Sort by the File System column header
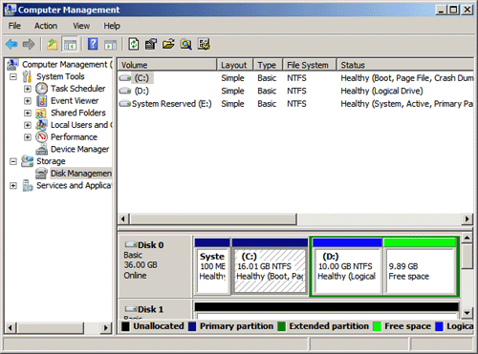The width and height of the screenshot is (478, 354). point(310,65)
